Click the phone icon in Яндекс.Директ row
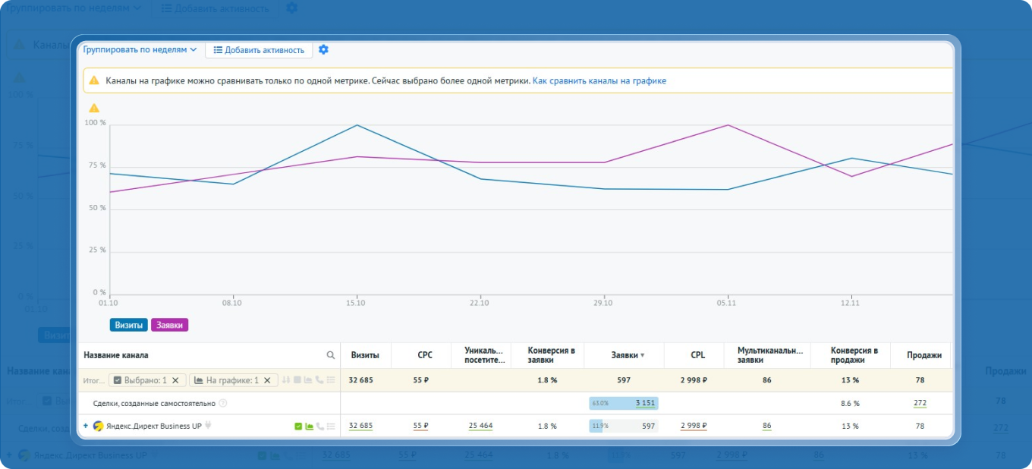The height and width of the screenshot is (469, 1032). click(319, 427)
